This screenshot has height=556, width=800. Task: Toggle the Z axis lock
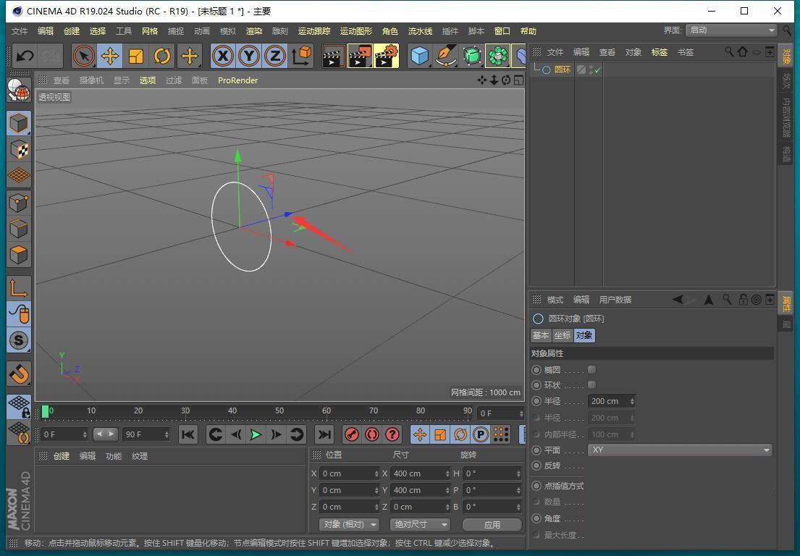coord(275,56)
